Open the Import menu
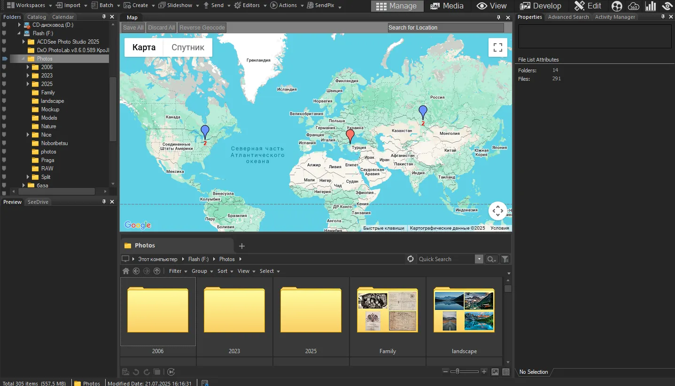 coord(71,5)
